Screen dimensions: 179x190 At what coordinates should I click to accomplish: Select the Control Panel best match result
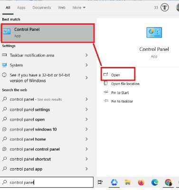48,33
